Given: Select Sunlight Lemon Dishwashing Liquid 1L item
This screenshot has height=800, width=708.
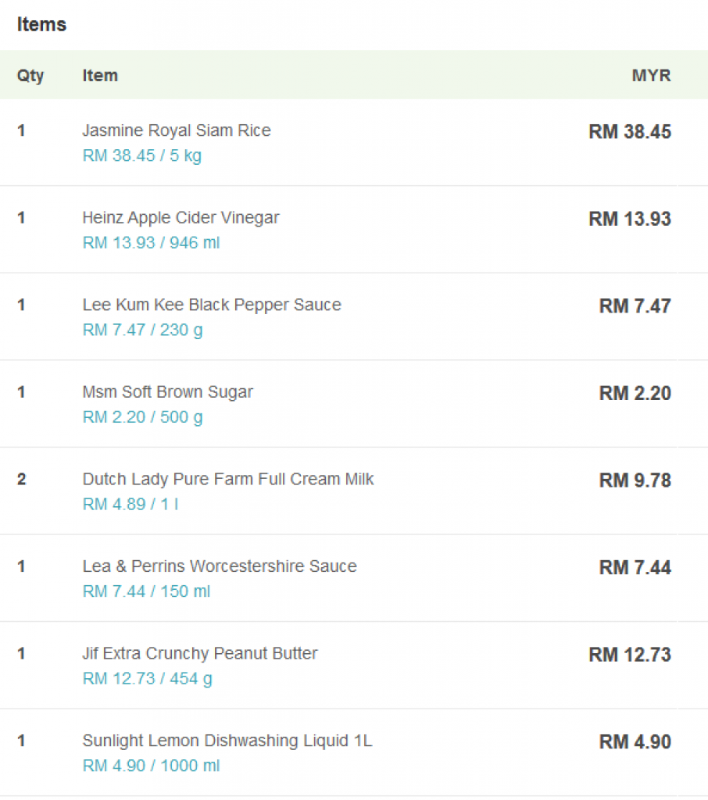Looking at the screenshot, I should coord(227,741).
